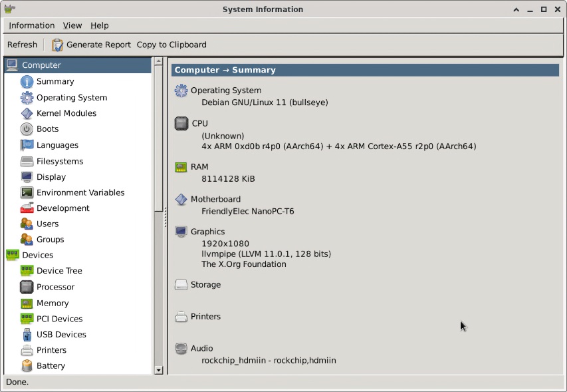Click the 'Graphics' heading in summary
The image size is (567, 392).
coord(207,232)
